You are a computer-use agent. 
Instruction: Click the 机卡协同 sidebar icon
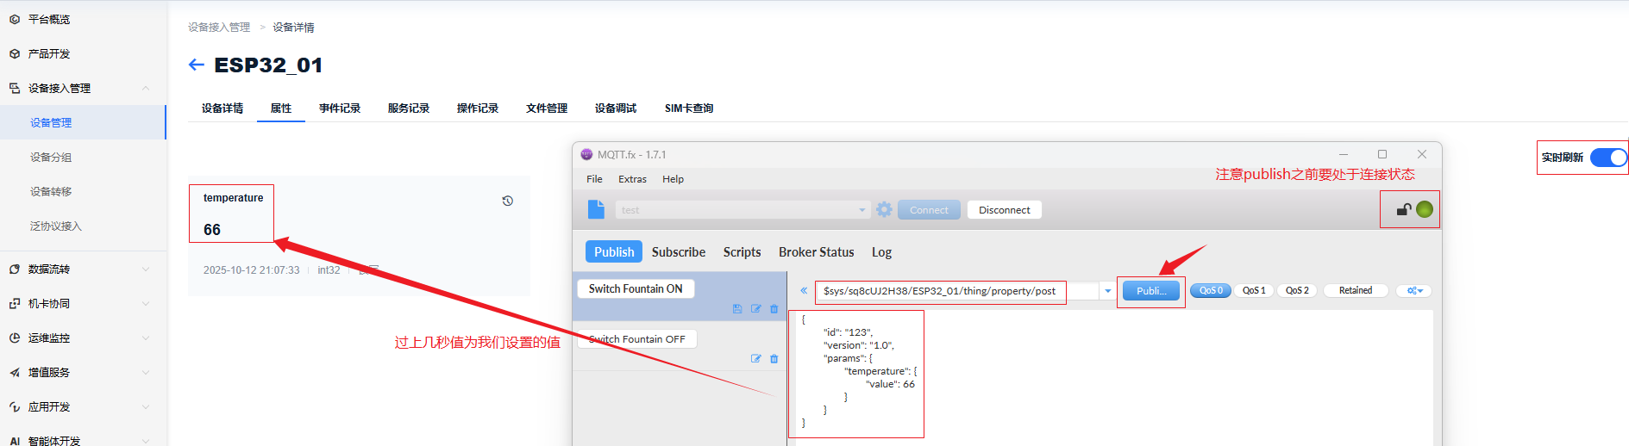click(x=15, y=304)
